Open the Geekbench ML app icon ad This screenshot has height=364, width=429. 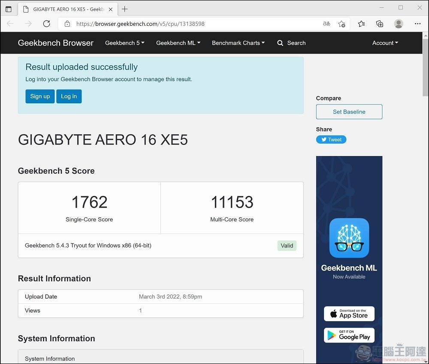tap(349, 238)
